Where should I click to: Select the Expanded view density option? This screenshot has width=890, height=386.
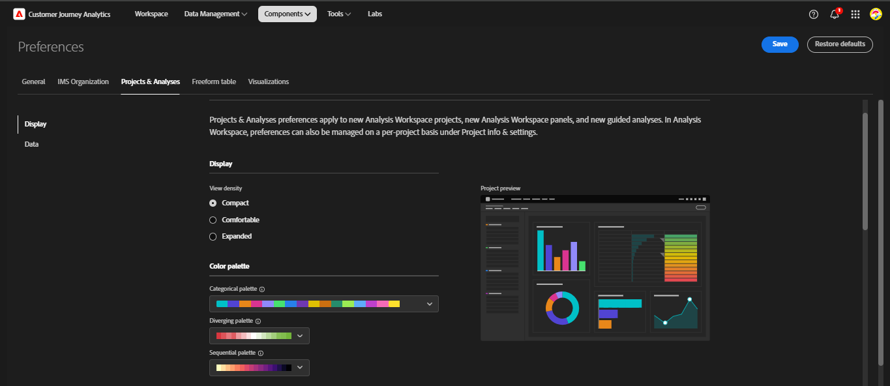[x=213, y=236]
